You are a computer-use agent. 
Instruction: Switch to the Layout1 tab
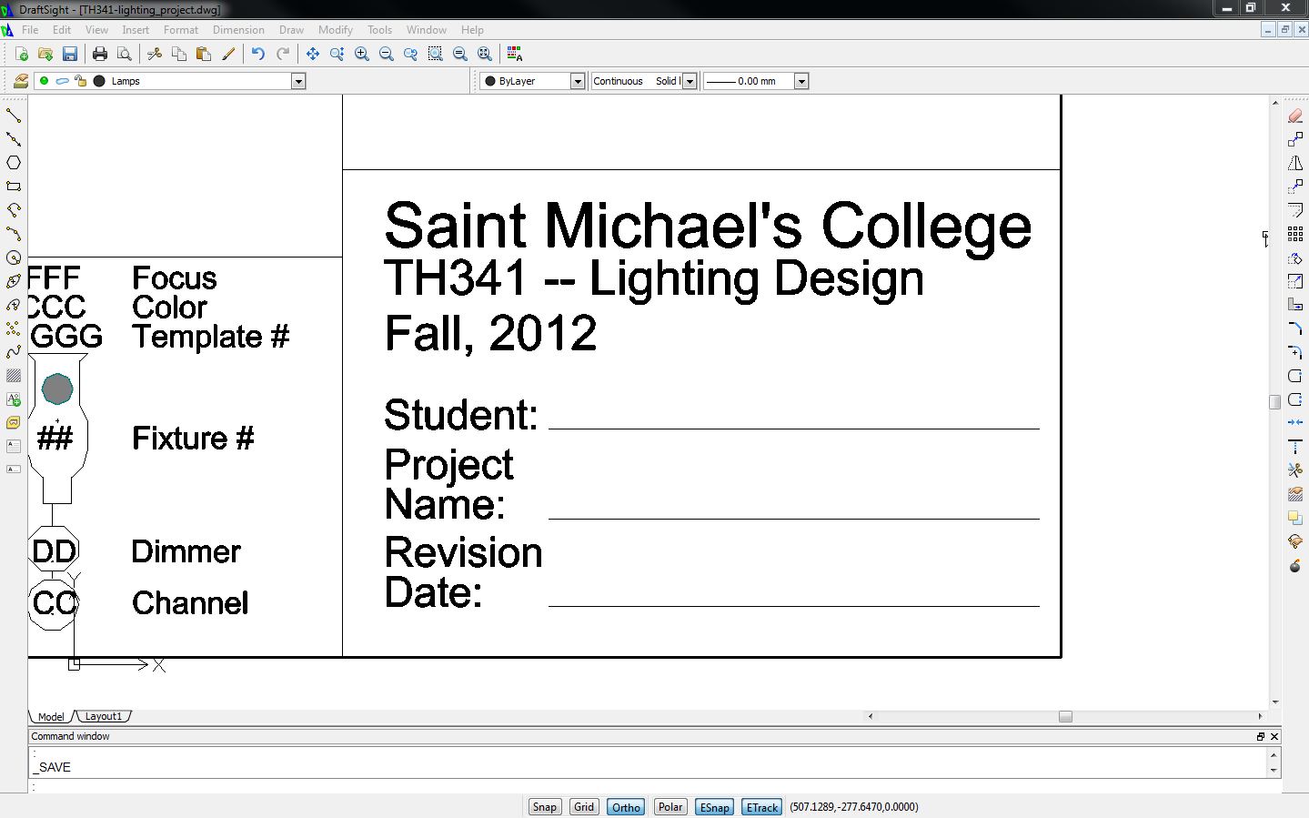(x=103, y=716)
